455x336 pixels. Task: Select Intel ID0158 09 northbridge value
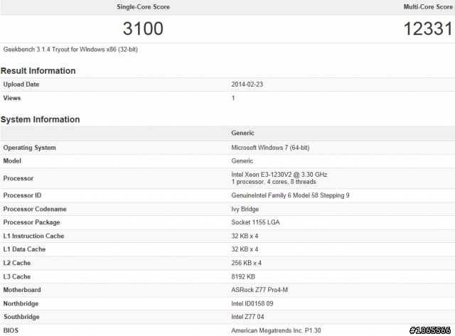[x=252, y=303]
